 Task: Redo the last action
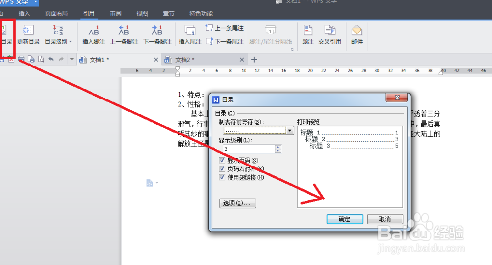(61, 59)
